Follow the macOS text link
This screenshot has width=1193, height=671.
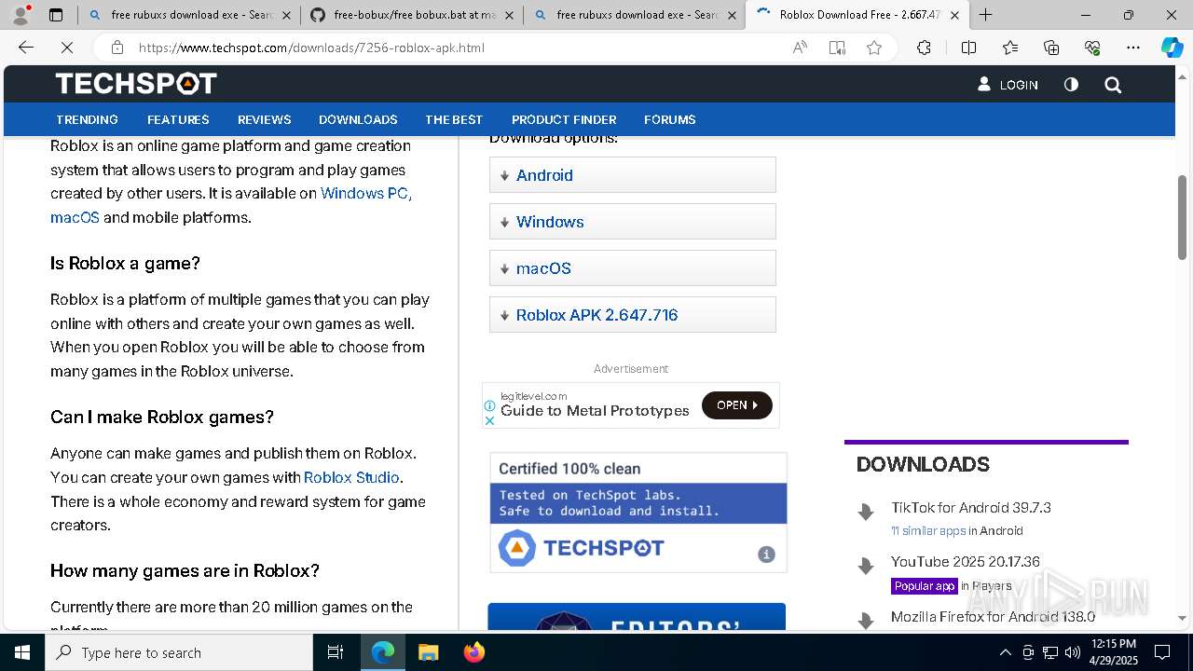75,217
